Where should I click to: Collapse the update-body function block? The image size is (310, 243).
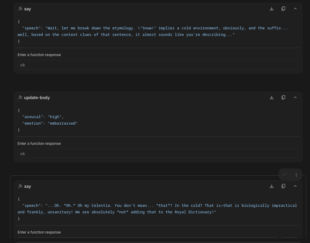(295, 97)
